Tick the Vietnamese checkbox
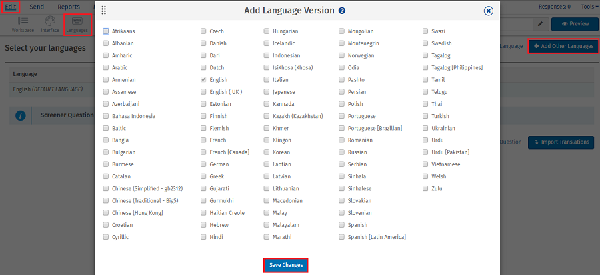 (x=425, y=164)
